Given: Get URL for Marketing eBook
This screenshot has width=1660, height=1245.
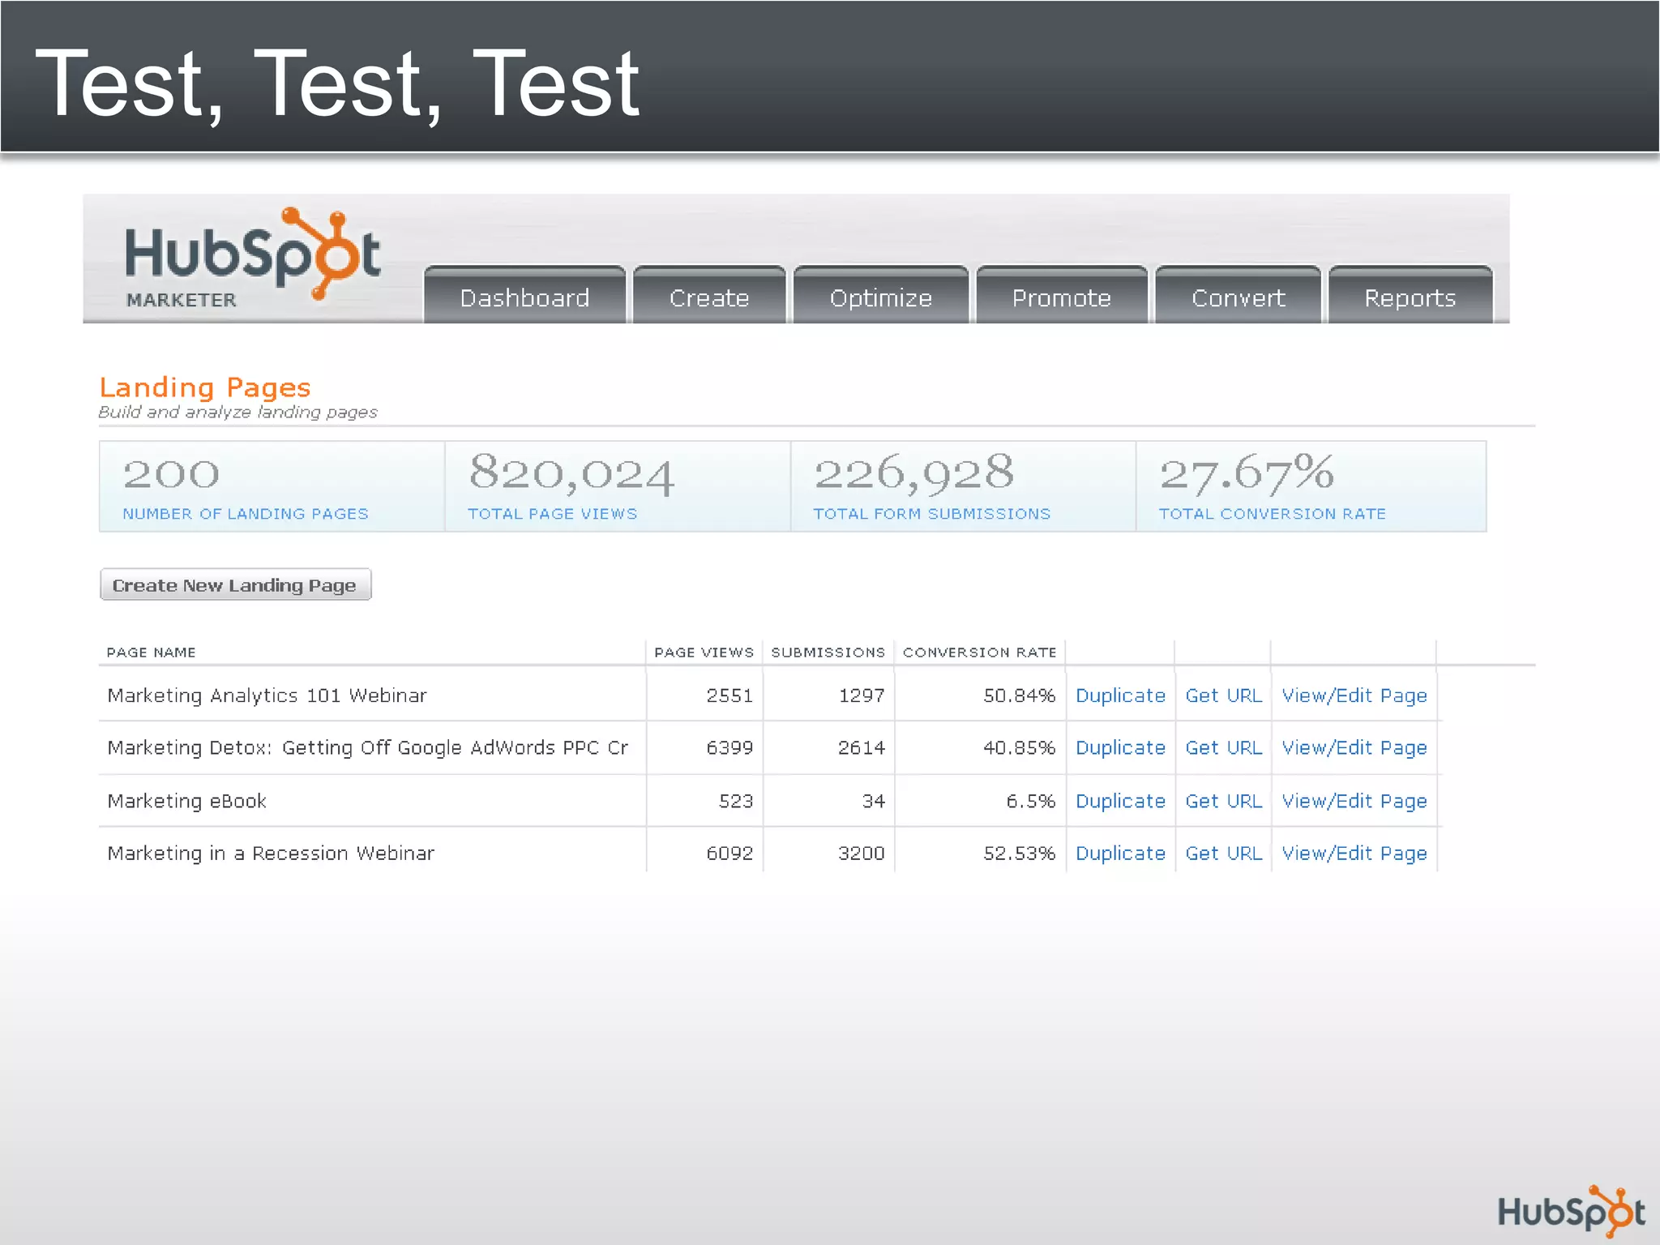Looking at the screenshot, I should 1223,801.
